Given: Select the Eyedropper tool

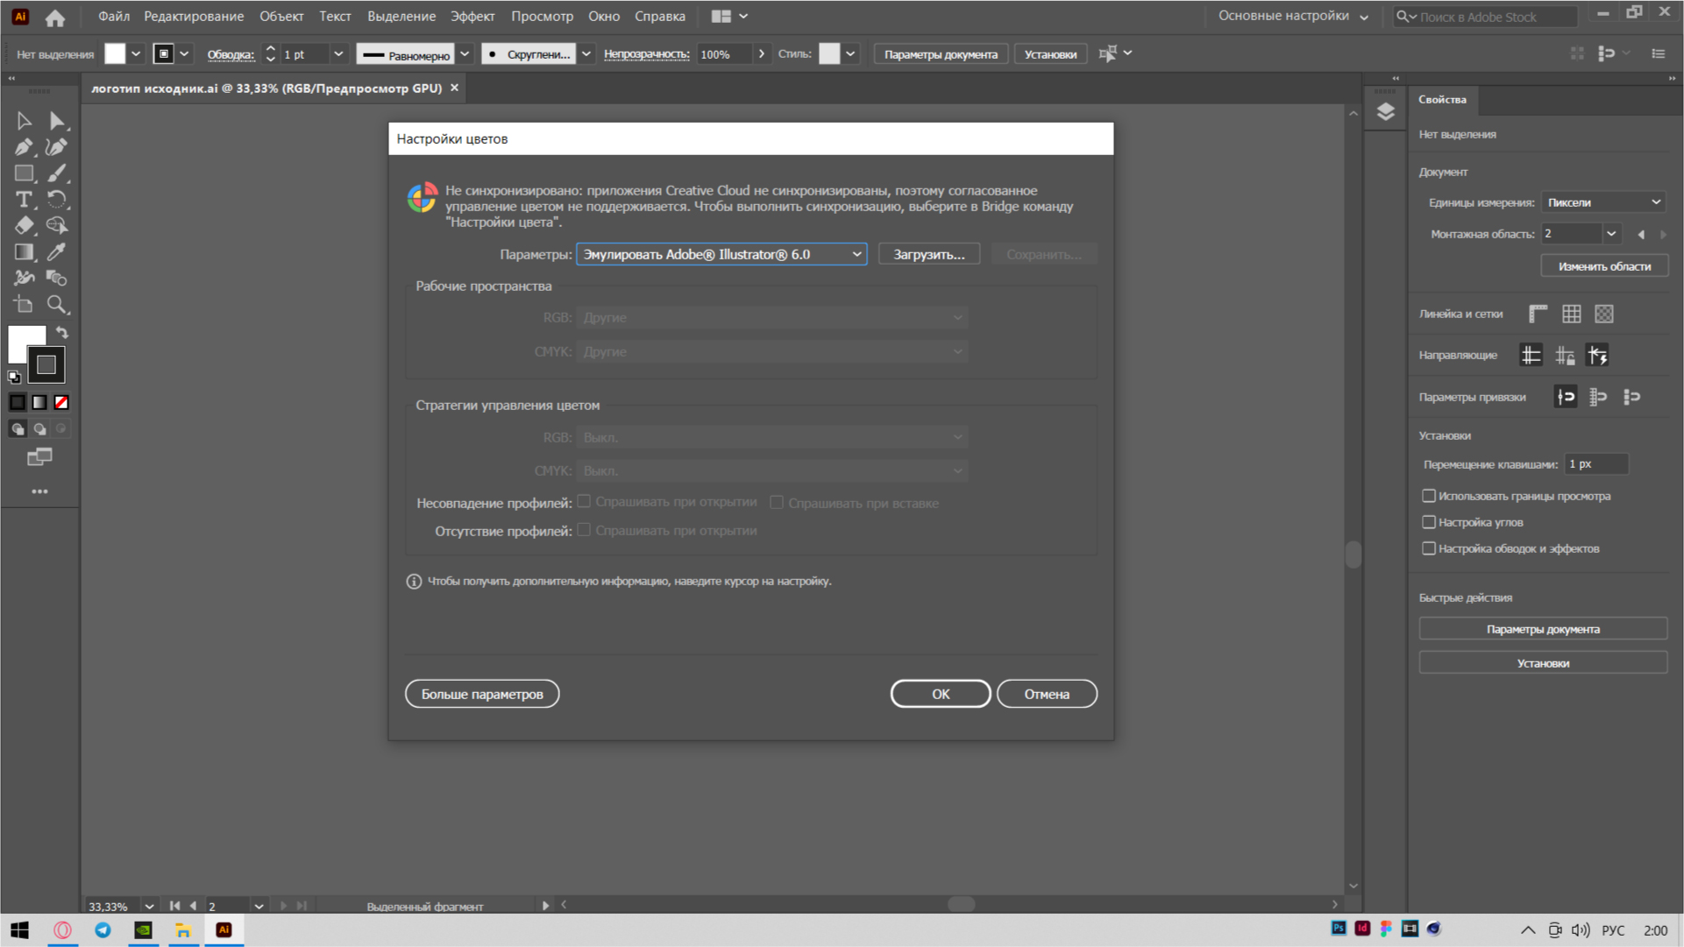Looking at the screenshot, I should 57,252.
